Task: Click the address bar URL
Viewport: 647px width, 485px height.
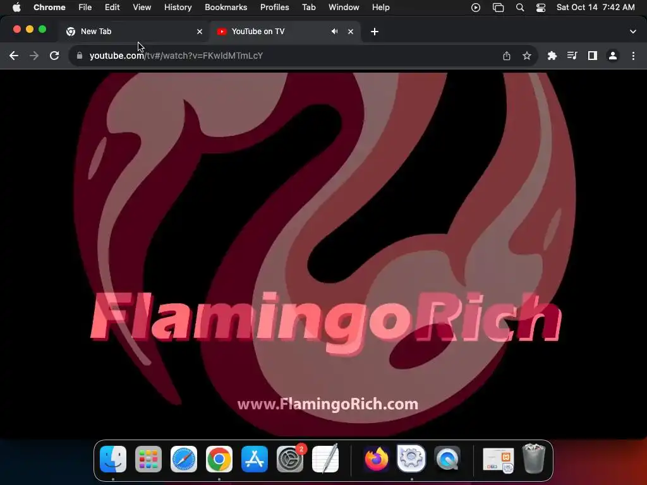Action: [176, 56]
